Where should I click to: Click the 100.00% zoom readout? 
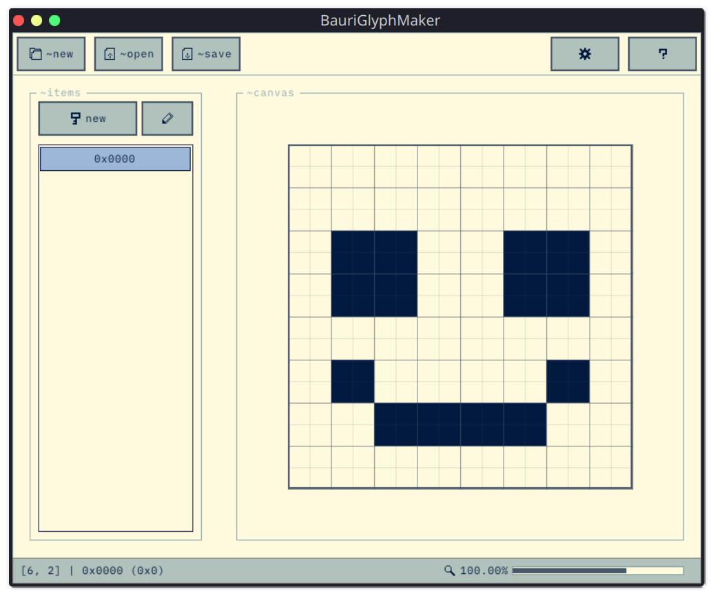click(484, 571)
